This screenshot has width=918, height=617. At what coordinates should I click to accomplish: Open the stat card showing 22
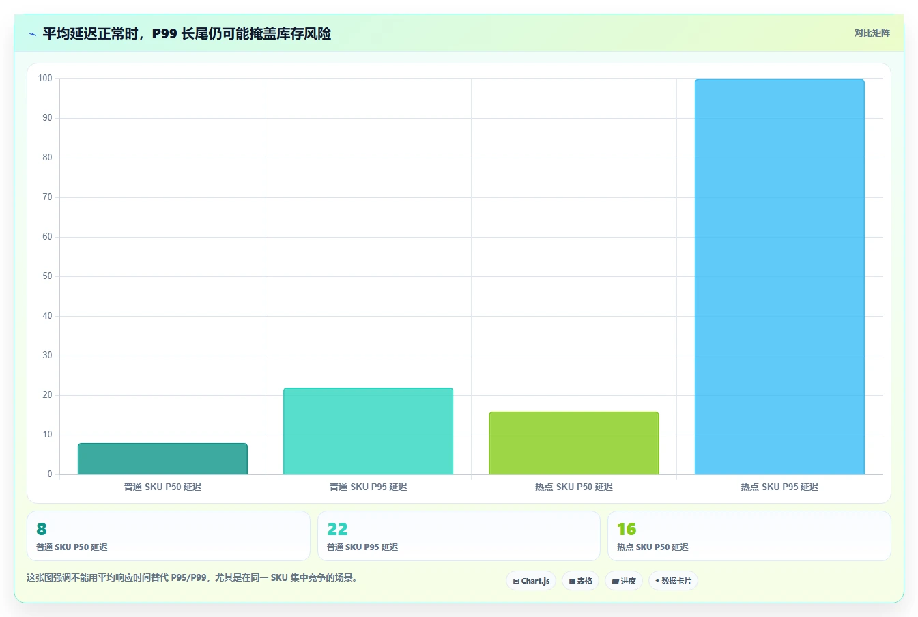point(459,536)
